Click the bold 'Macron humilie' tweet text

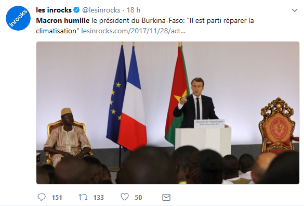pos(63,21)
